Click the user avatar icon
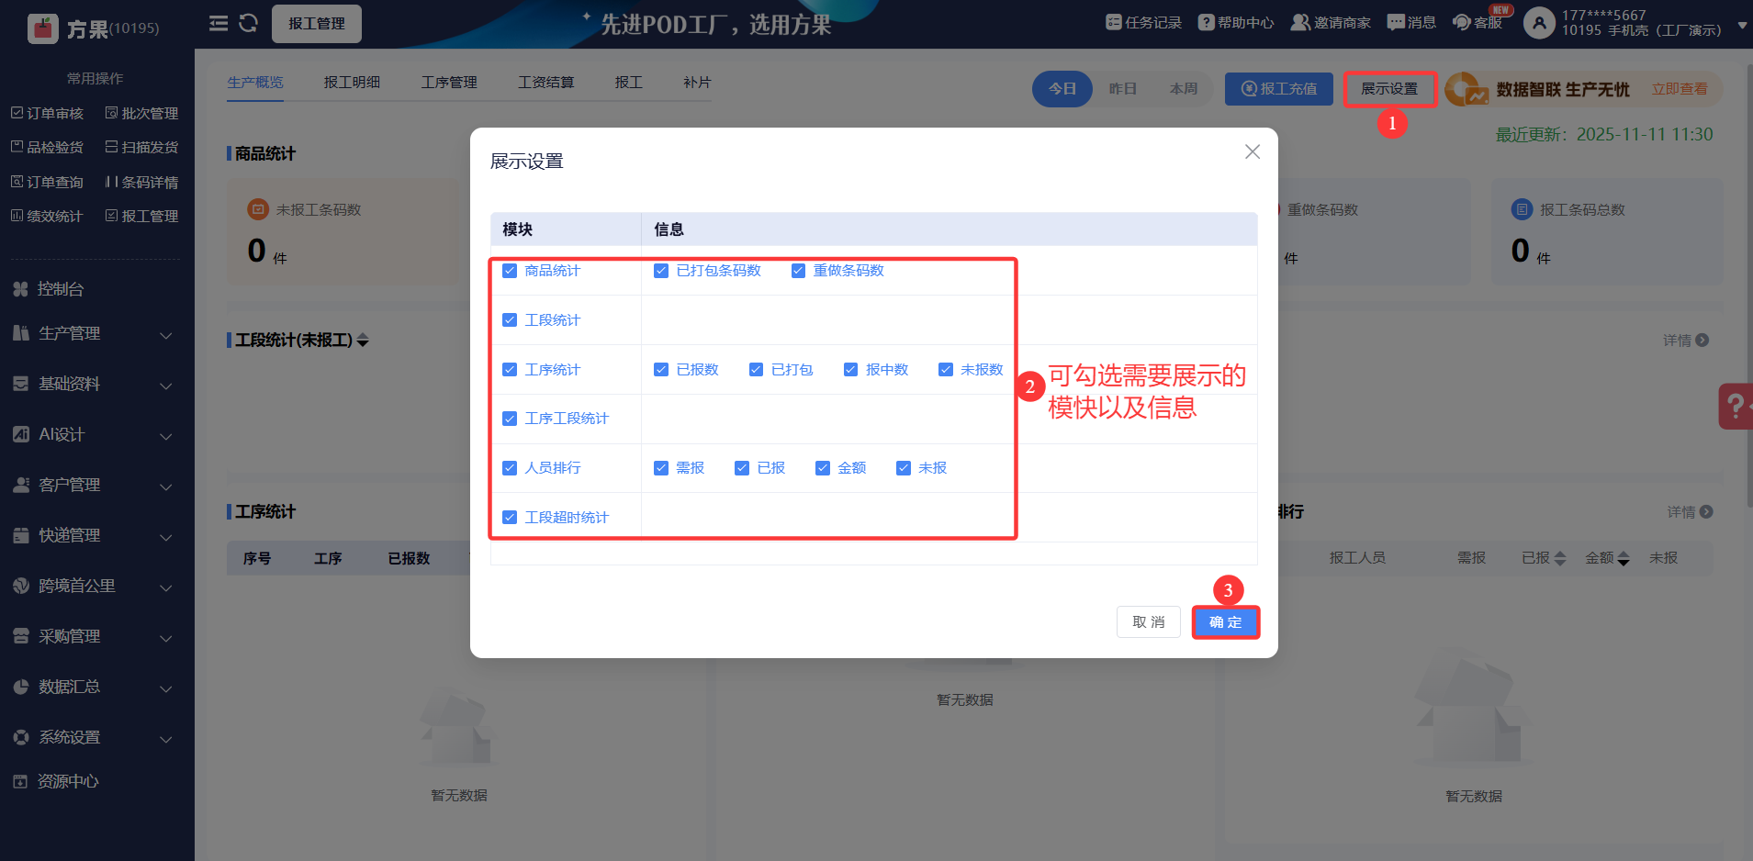1753x861 pixels. (1539, 23)
